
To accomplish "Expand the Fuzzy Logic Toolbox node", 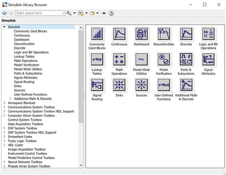I will pos(4,141).
